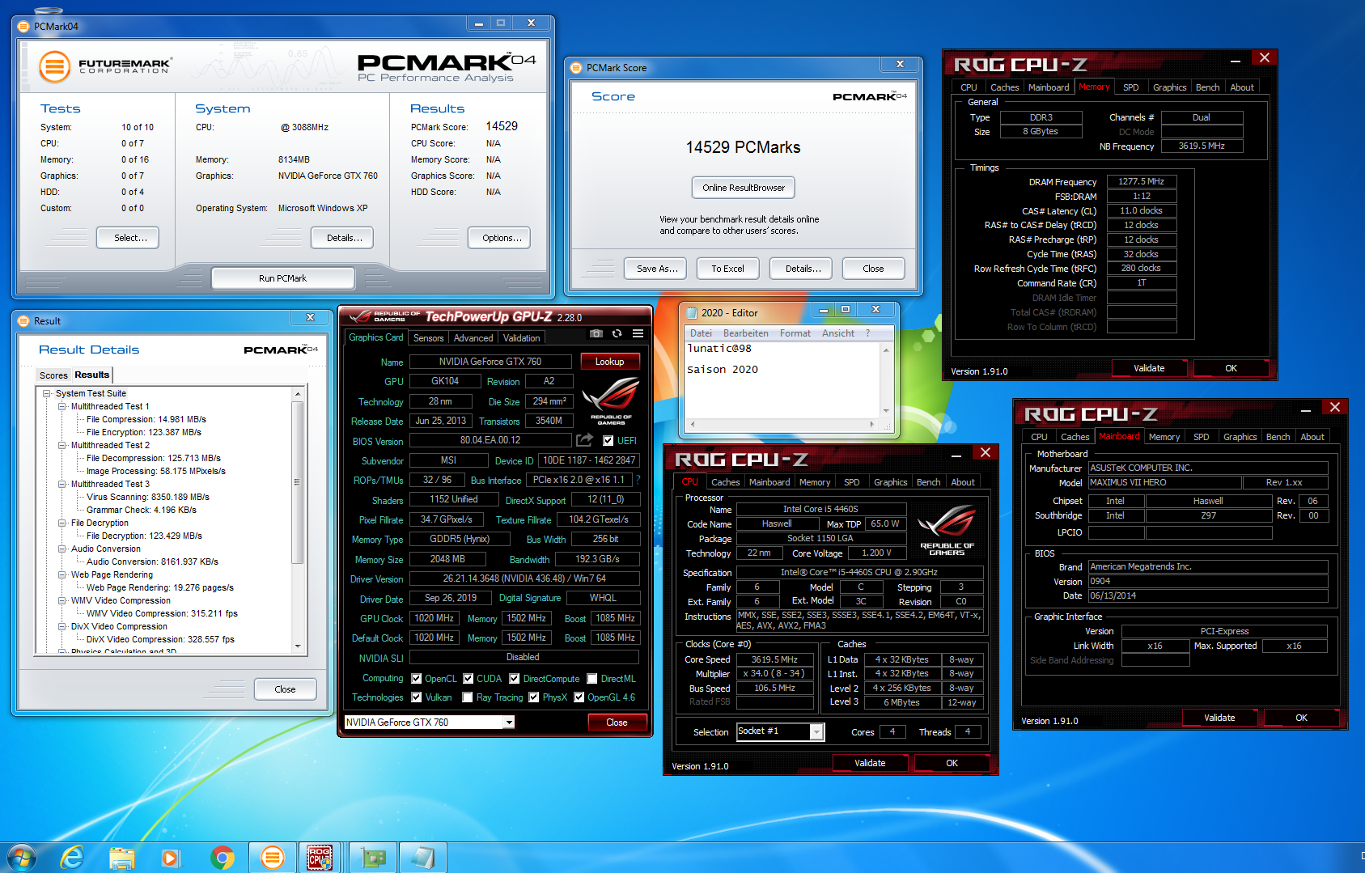Collapse the Multithreaded Test 3 node
Screen dimensions: 1365x873
62,485
